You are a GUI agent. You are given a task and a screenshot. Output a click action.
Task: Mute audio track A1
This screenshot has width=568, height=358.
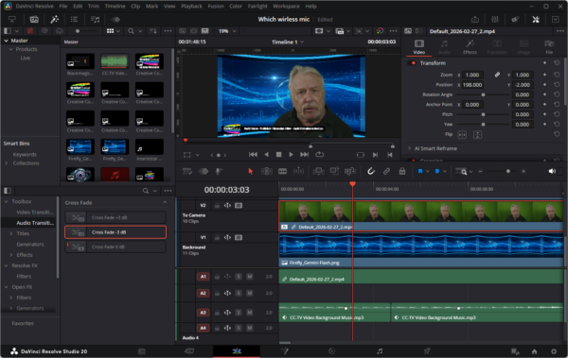tap(249, 277)
